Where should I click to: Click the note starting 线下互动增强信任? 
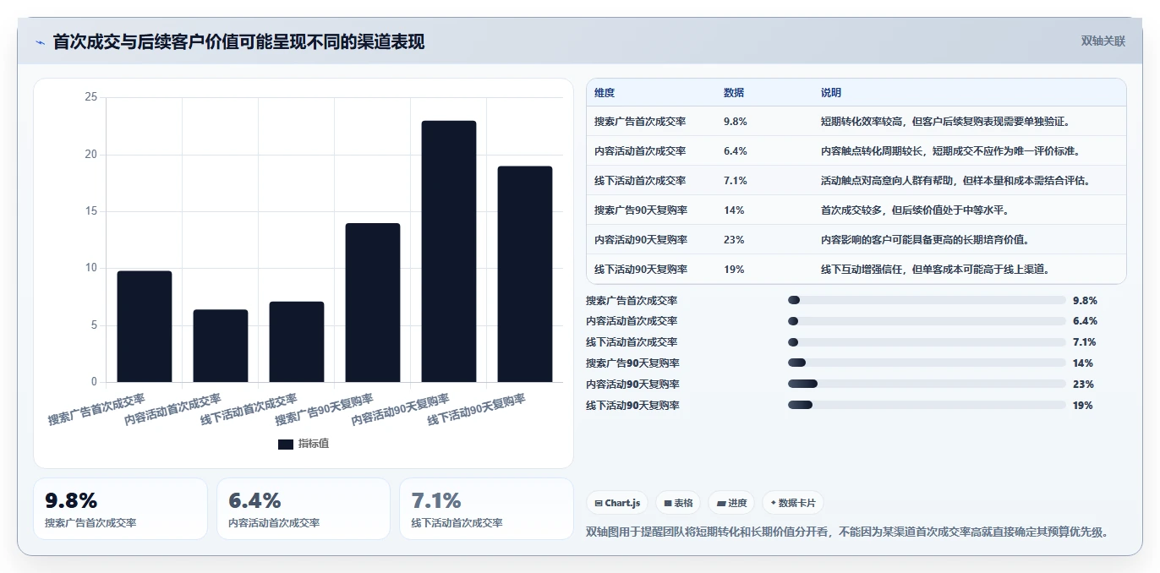(x=936, y=270)
